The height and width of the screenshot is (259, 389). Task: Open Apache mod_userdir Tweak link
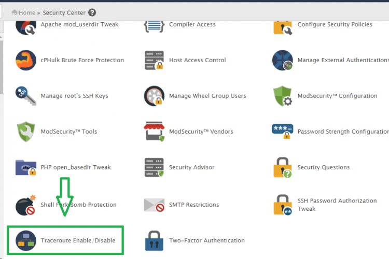point(79,24)
